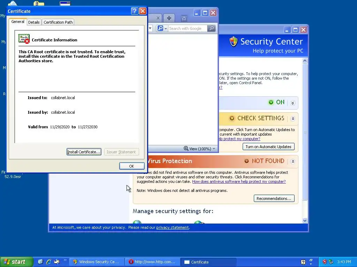Screen dimensions: 357x267
Task: Add a new tab in Opera
Action: pyautogui.click(x=169, y=18)
